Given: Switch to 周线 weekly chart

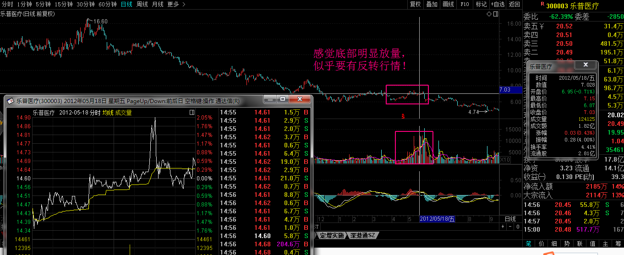Looking at the screenshot, I should 142,4.
